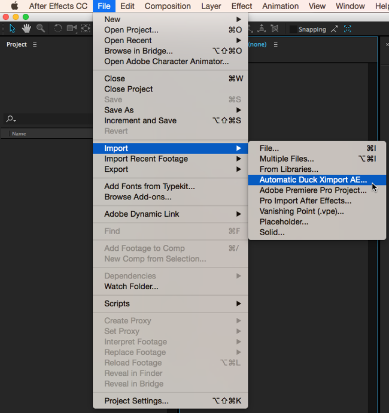Choose Automatic Duck Ximport AE from Import
Viewport: 389px width, 413px height.
[313, 180]
